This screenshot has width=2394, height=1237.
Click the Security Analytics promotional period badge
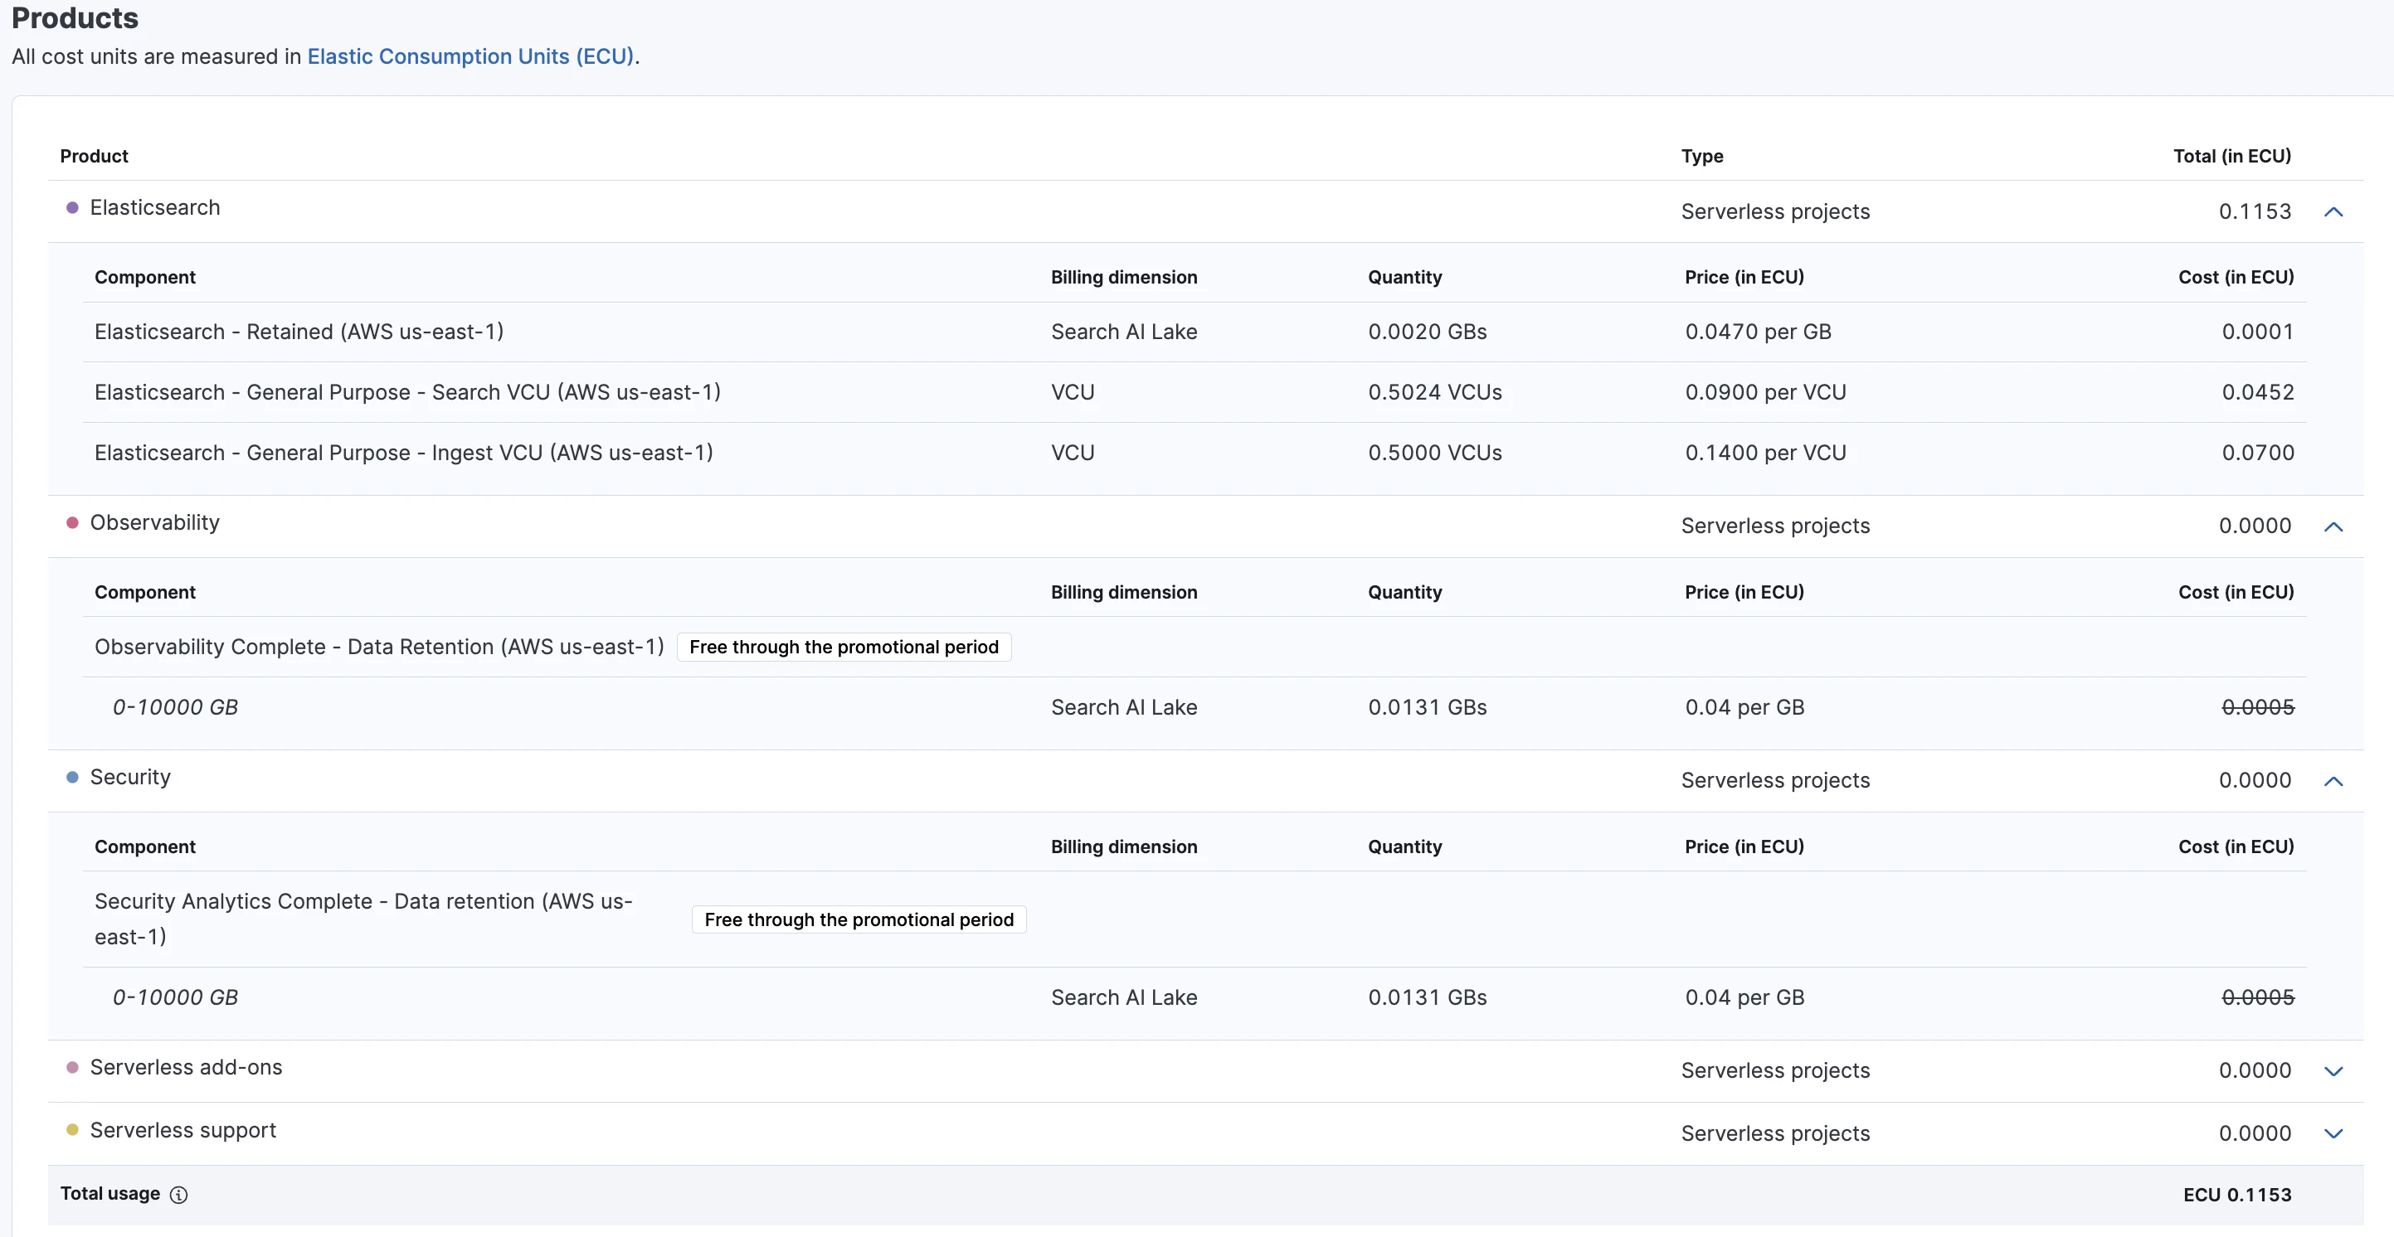[x=859, y=919]
